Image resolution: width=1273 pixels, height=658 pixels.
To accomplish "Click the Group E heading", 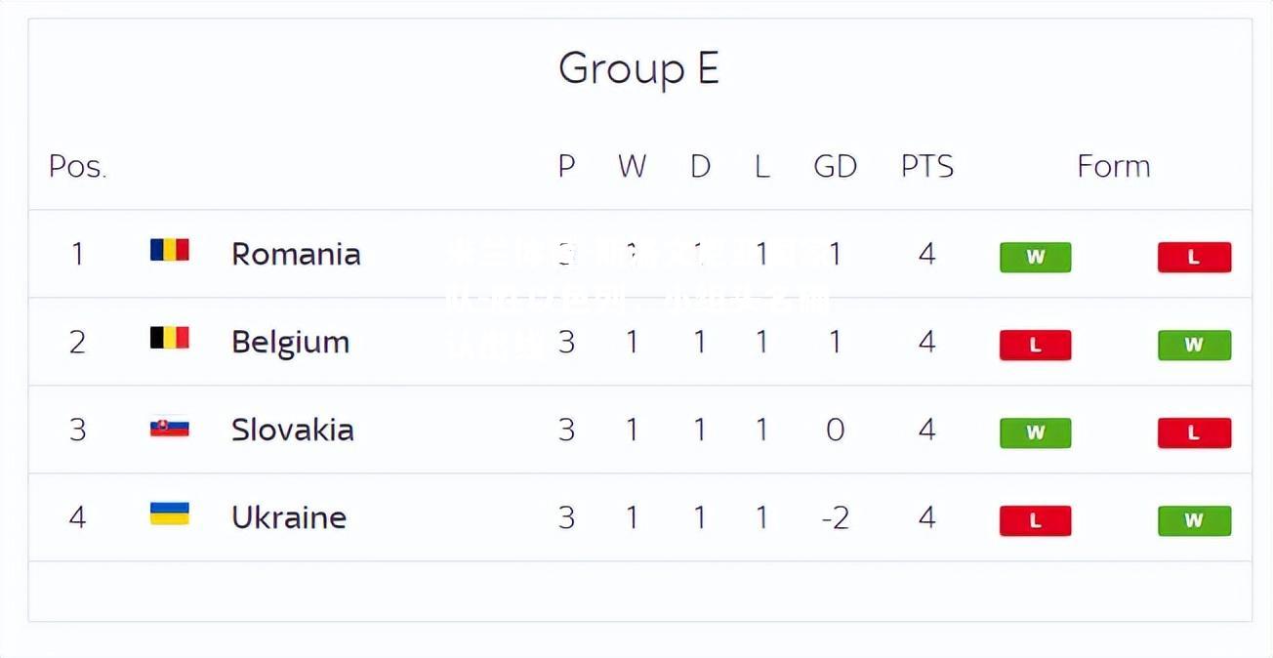I will pyautogui.click(x=638, y=69).
